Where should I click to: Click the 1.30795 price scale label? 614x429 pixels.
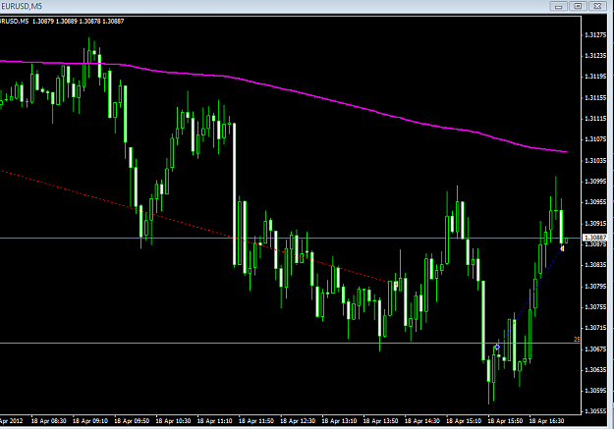595,286
